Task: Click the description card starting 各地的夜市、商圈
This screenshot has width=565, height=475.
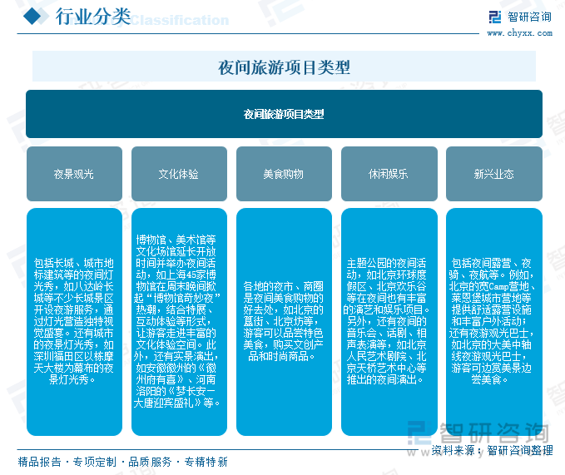Action: click(x=284, y=322)
